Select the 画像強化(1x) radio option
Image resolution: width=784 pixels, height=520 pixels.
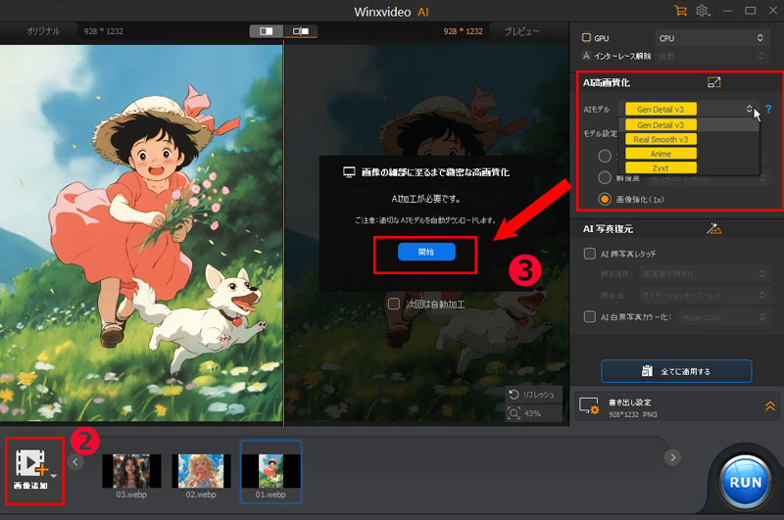pos(605,200)
